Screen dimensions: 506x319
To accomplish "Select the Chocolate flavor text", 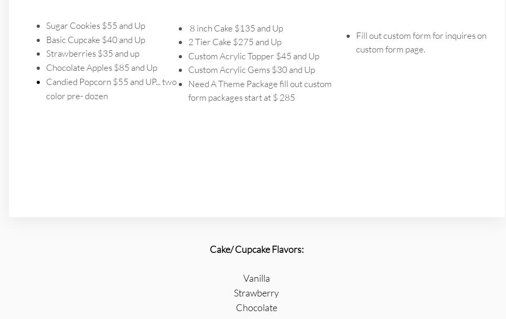I will click(x=256, y=308).
